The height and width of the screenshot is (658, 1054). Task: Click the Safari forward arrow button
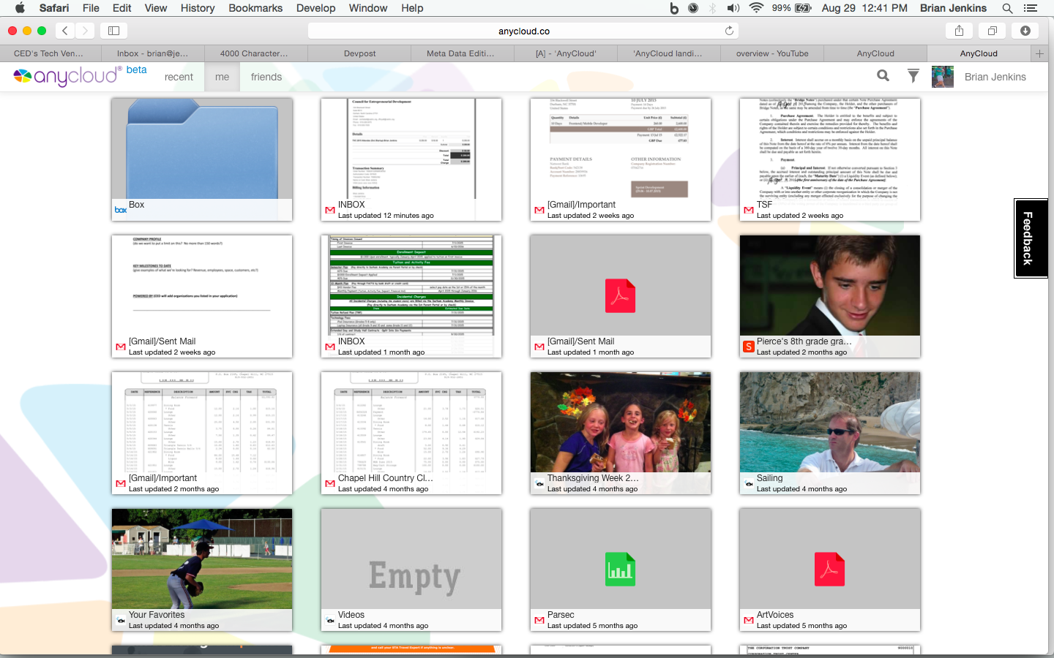[85, 31]
